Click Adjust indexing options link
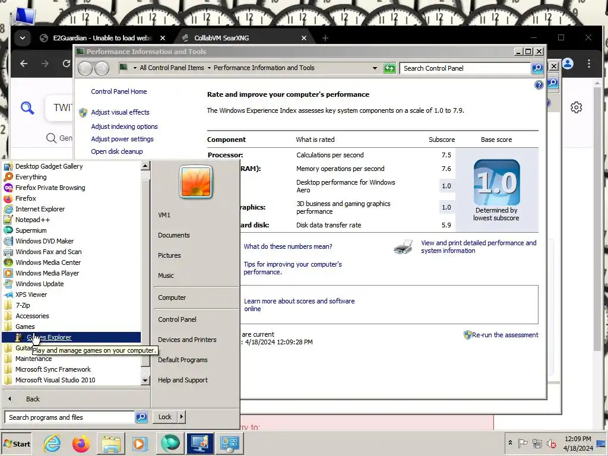608x456 pixels. point(124,127)
